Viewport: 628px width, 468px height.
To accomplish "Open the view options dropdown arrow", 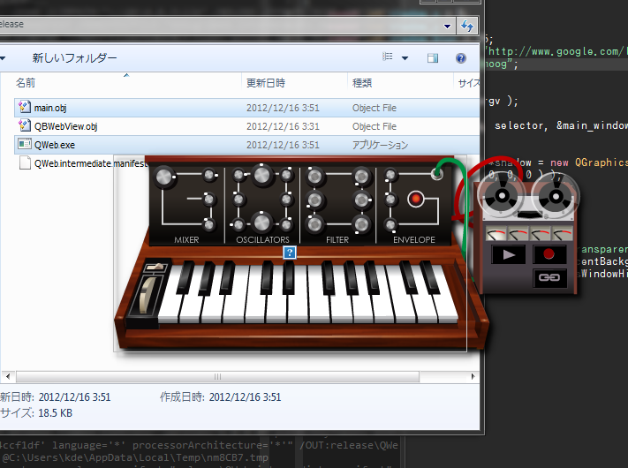I will 405,58.
